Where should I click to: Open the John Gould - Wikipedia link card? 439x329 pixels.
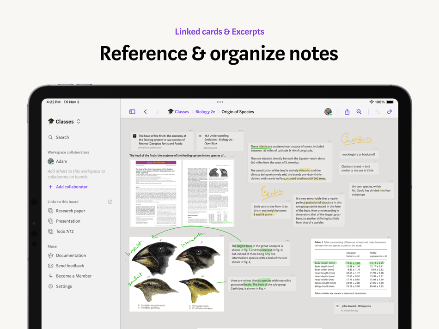[x=364, y=308]
